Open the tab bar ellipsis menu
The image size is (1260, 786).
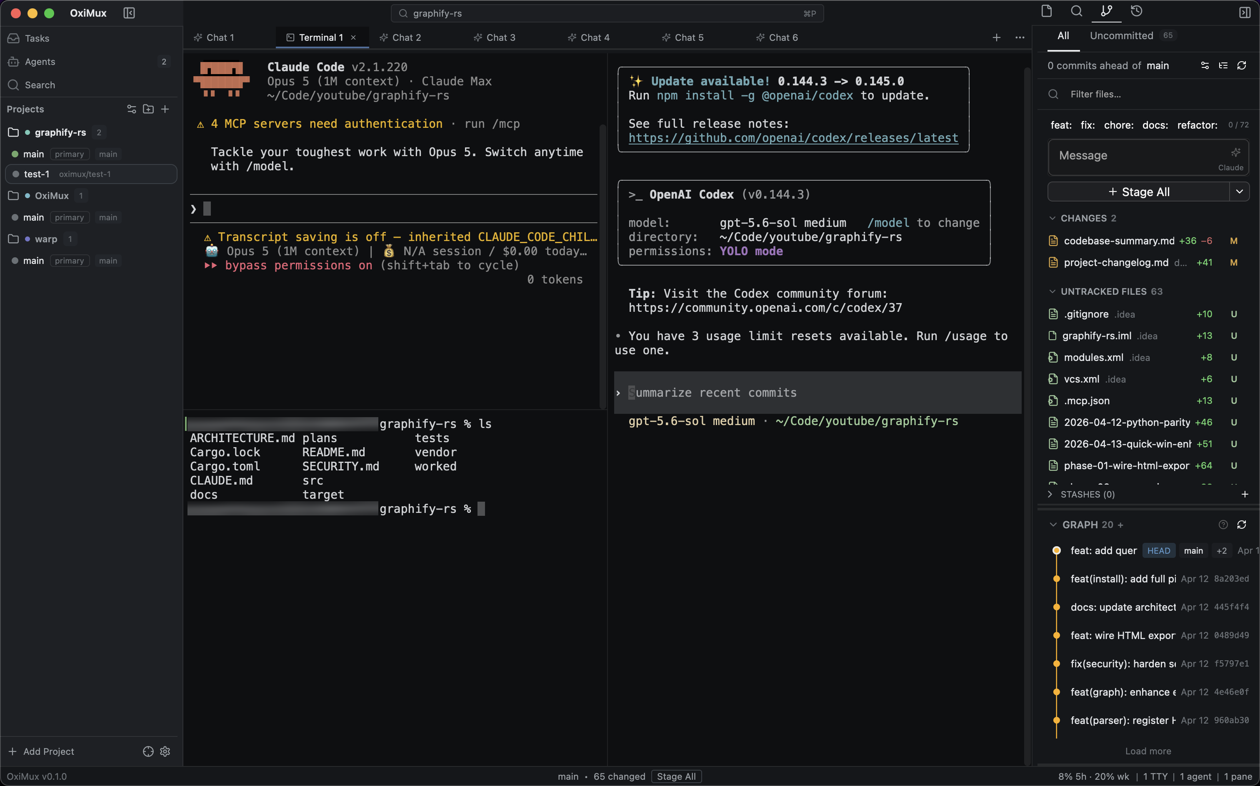coord(1020,37)
